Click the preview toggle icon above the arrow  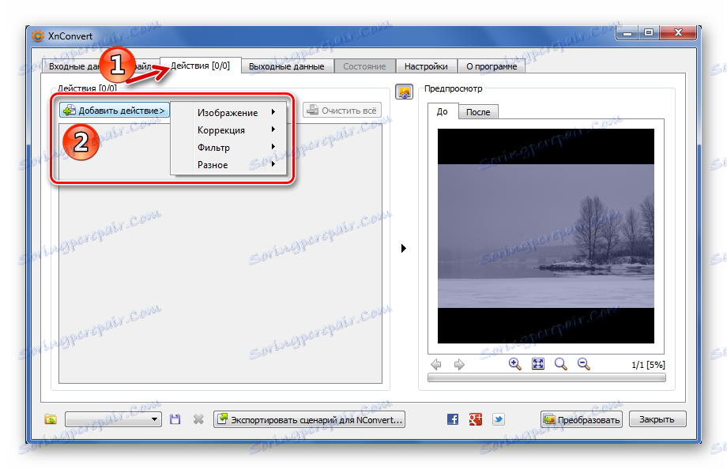pos(404,92)
